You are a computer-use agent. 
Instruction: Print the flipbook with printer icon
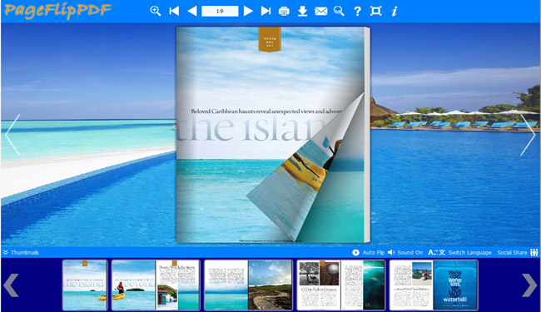[x=284, y=12]
